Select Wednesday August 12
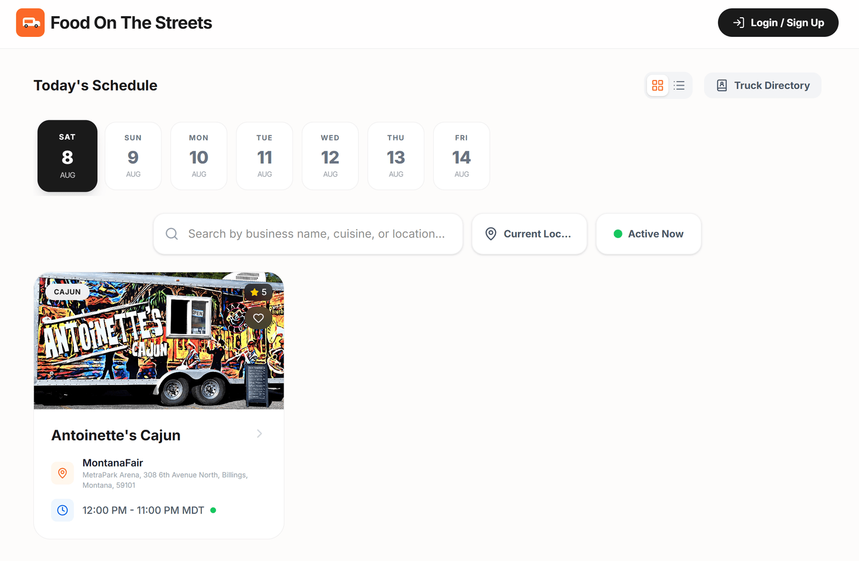 (x=331, y=156)
